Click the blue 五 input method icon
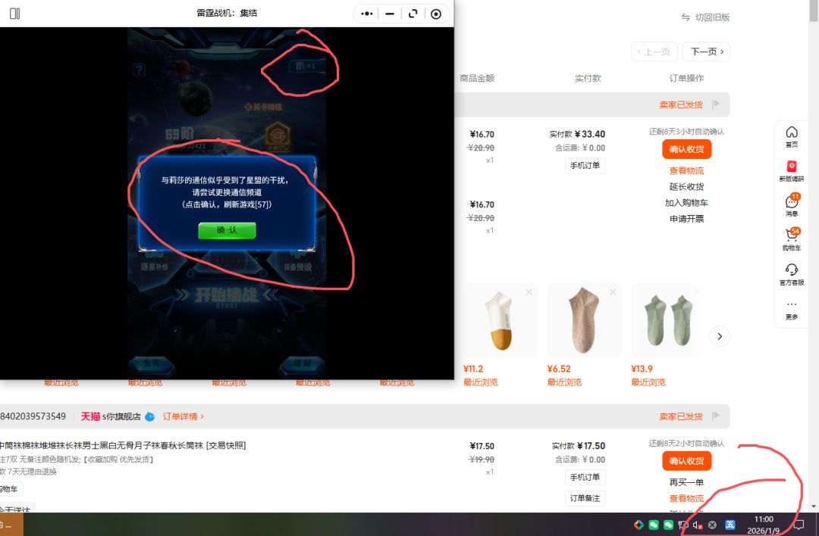 (730, 525)
